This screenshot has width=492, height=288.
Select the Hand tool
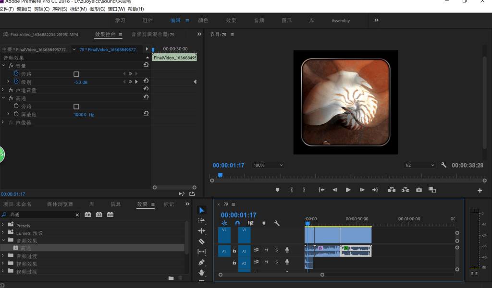pos(201,272)
